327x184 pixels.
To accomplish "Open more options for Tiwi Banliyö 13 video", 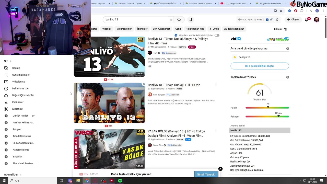I will 216,38.
